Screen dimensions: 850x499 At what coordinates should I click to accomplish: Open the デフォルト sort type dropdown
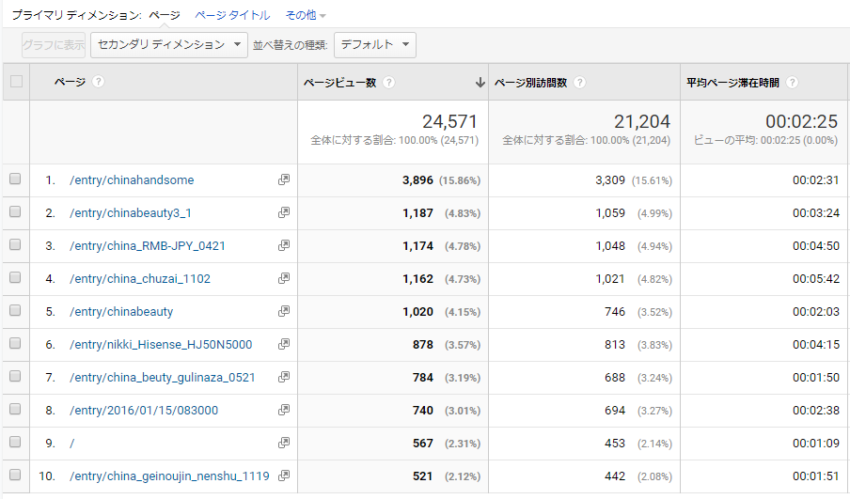tap(375, 44)
